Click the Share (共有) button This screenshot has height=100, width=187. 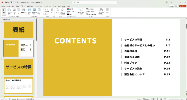[x=182, y=6]
